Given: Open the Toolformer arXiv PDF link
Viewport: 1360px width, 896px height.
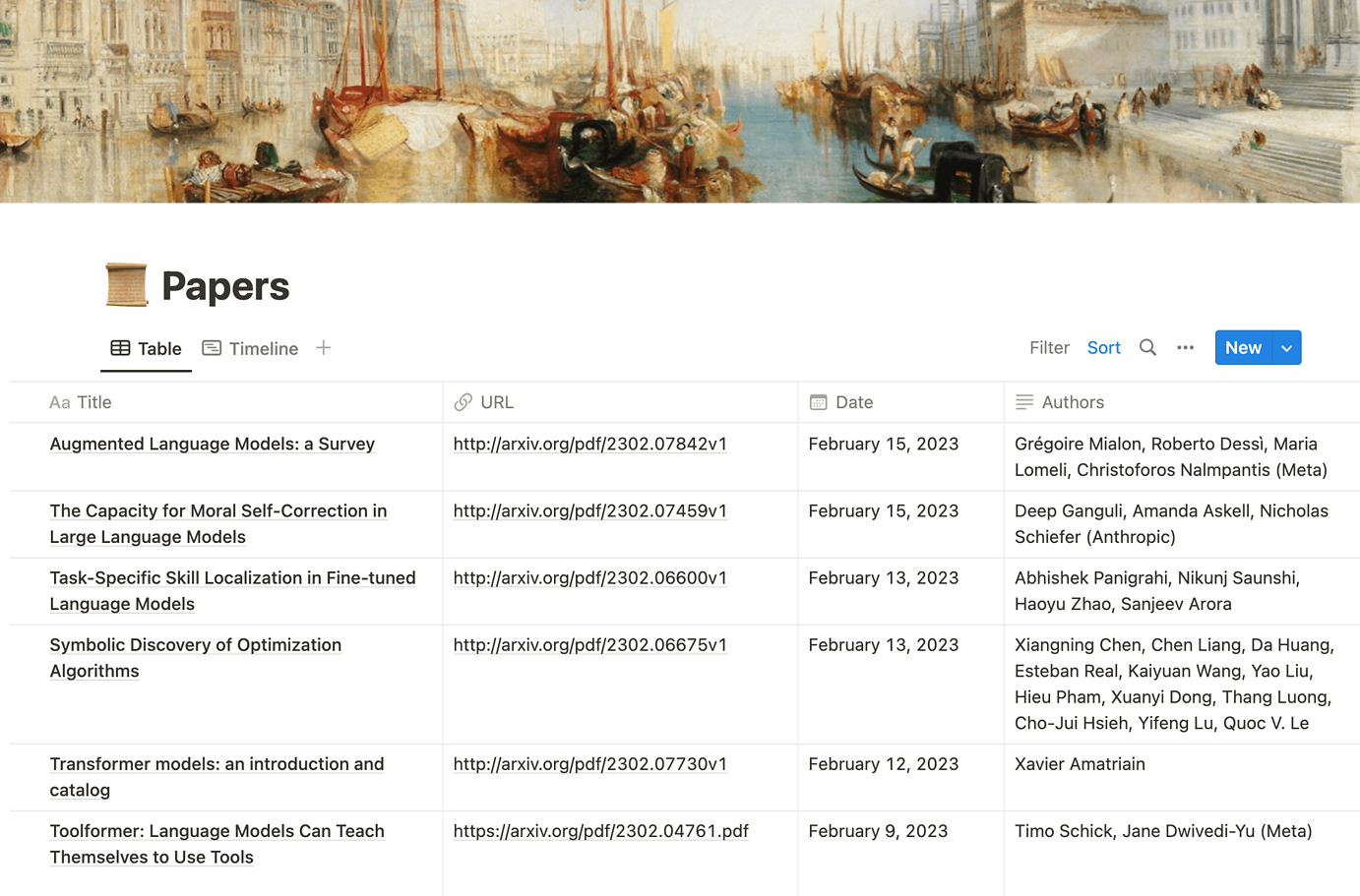Looking at the screenshot, I should coord(600,831).
